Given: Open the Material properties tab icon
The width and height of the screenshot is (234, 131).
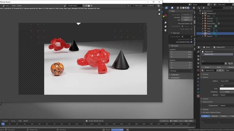Looking at the screenshot, I should (198, 96).
